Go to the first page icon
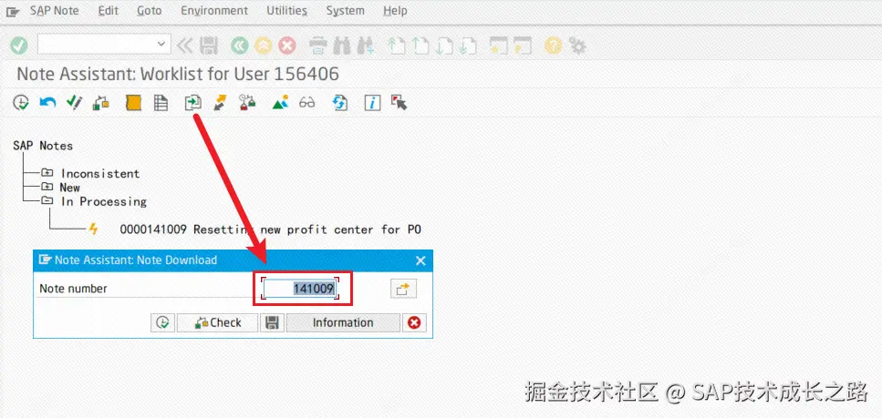The width and height of the screenshot is (882, 418). tap(397, 46)
